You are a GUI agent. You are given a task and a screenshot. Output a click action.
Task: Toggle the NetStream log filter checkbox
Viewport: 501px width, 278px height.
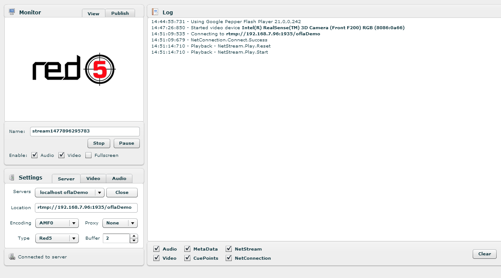click(229, 249)
